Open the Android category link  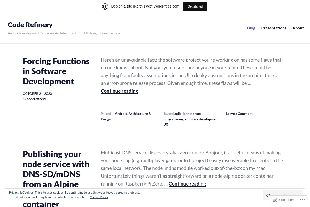[121, 114]
